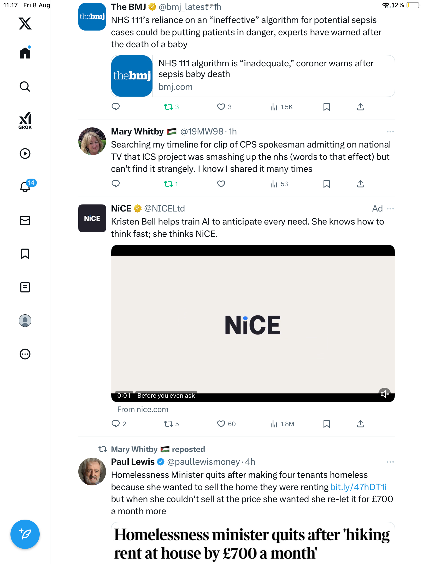The height and width of the screenshot is (564, 423).
Task: Open the Bookmarks tab in sidebar
Action: (x=25, y=254)
